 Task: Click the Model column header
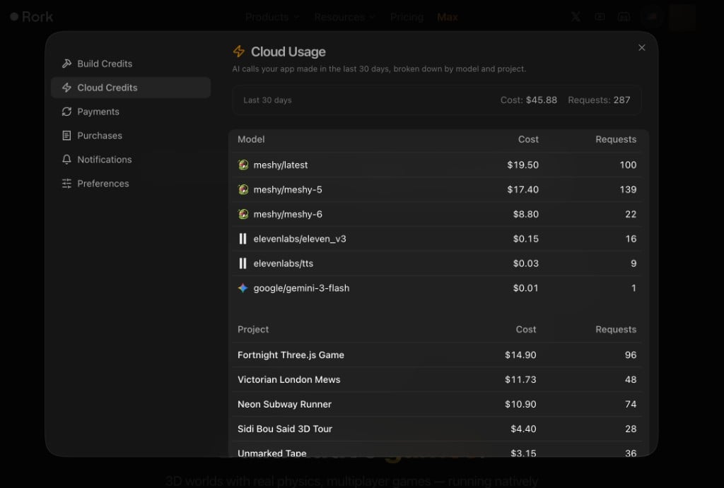(251, 139)
